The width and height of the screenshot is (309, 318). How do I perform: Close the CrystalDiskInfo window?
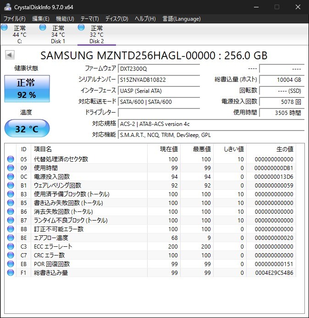298,7
